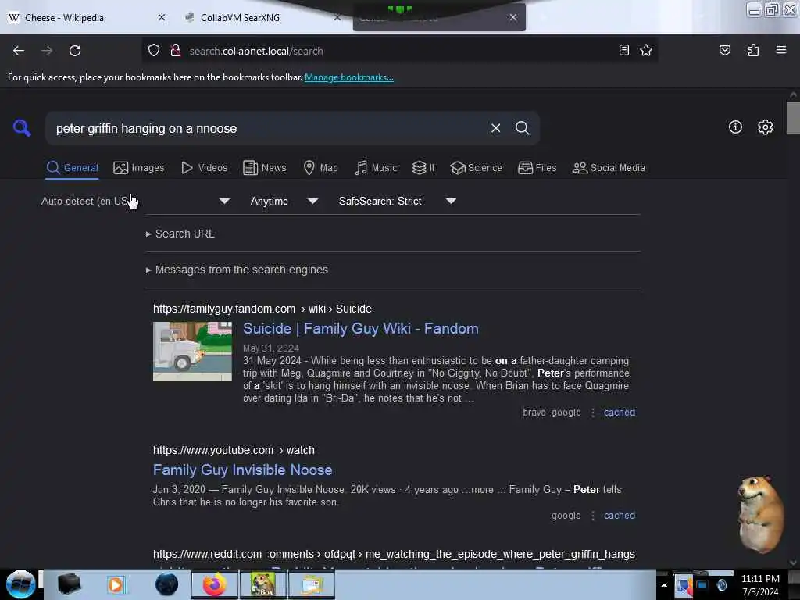Switch to the Social Media tab
Image resolution: width=800 pixels, height=600 pixels.
[x=609, y=168]
